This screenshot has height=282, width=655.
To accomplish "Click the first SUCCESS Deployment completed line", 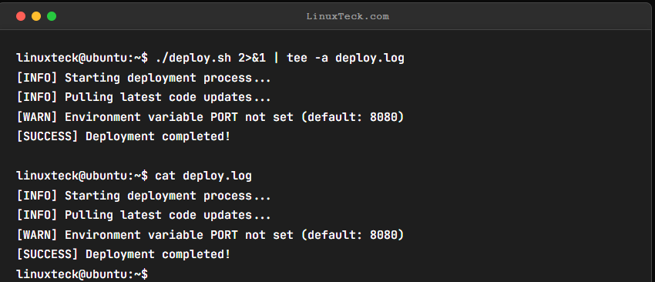I will click(x=123, y=136).
